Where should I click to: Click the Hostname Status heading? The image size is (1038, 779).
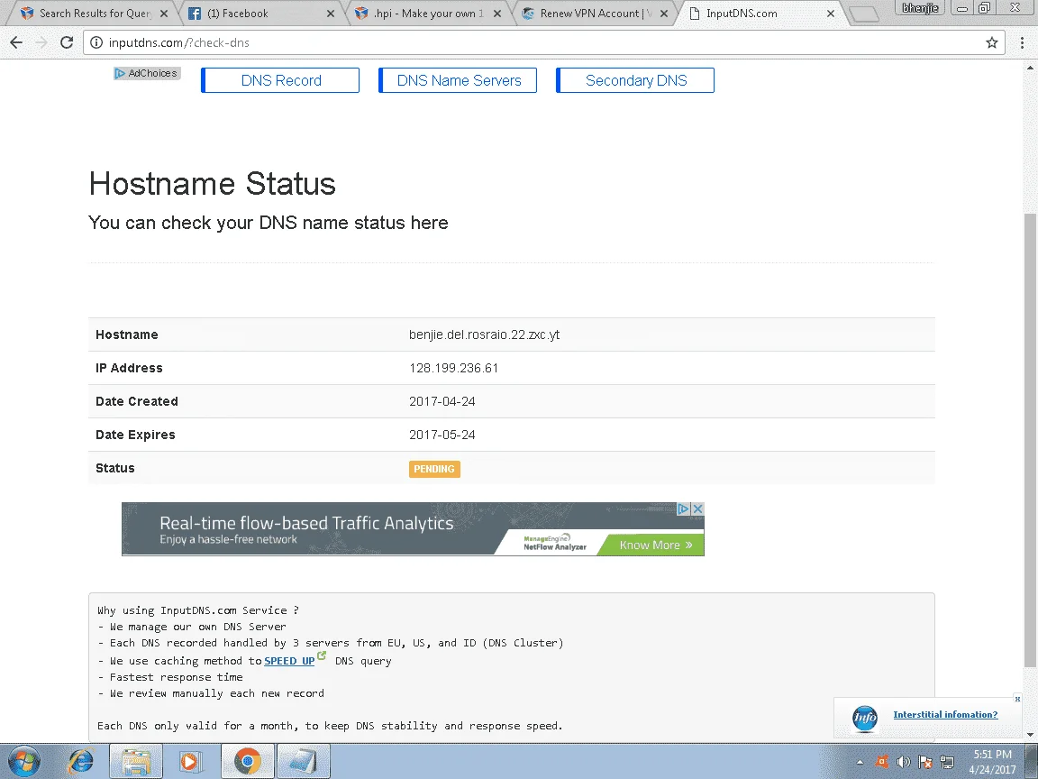tap(213, 184)
